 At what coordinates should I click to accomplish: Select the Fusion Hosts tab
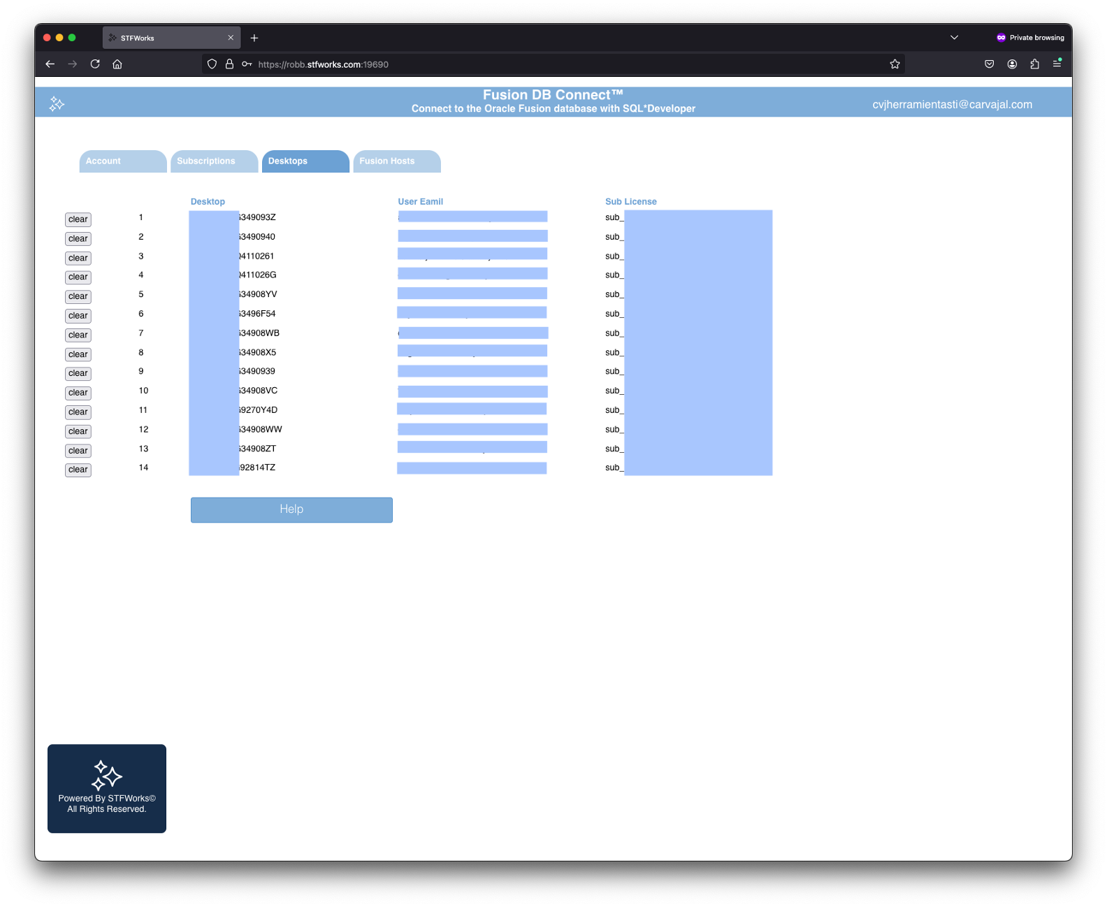coord(396,161)
